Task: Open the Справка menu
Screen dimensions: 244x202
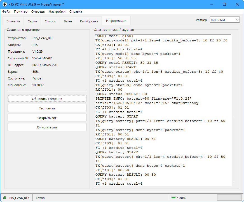Action: [76, 11]
